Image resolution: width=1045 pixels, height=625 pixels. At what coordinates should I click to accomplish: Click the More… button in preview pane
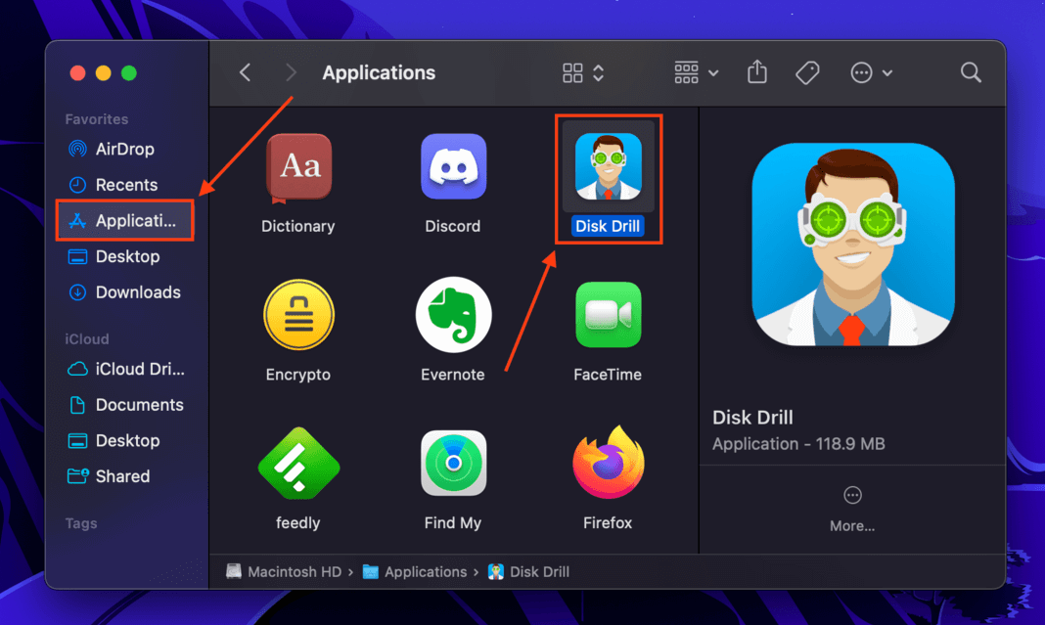tap(852, 509)
